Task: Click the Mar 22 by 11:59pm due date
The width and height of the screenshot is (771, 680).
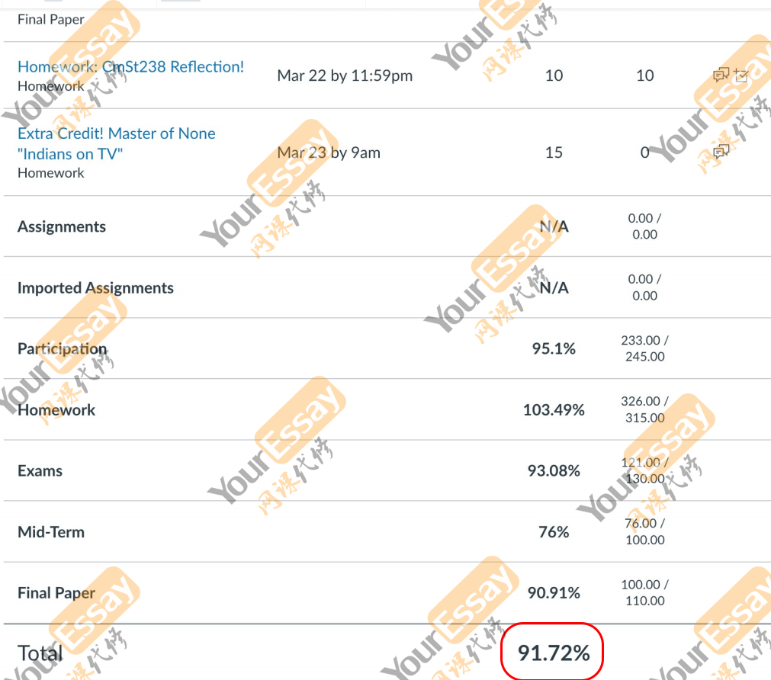Action: (x=345, y=75)
